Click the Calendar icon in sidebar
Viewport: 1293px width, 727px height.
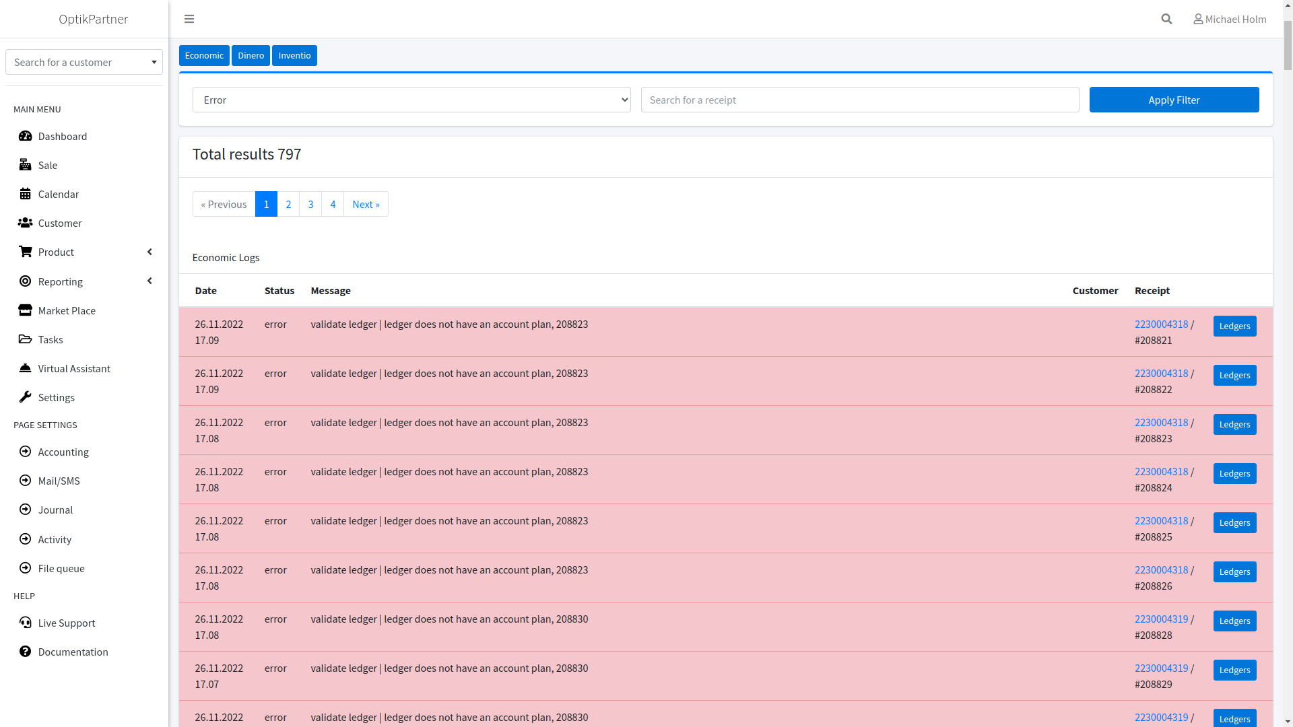(25, 194)
